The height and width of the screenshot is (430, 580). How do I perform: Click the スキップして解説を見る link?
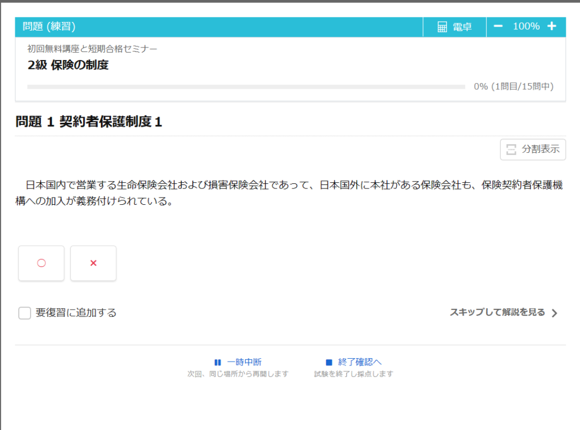(497, 312)
